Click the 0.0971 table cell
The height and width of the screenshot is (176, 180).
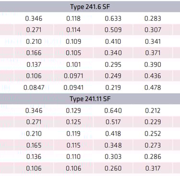[73, 76]
